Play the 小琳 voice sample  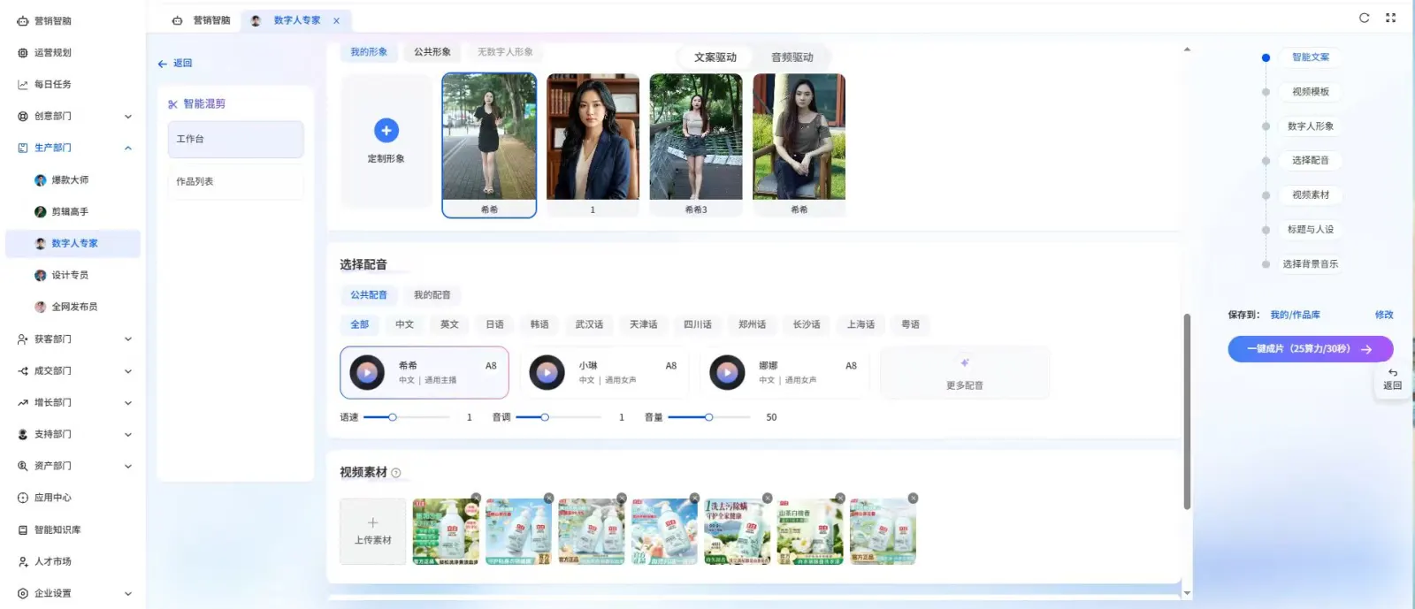pyautogui.click(x=547, y=373)
